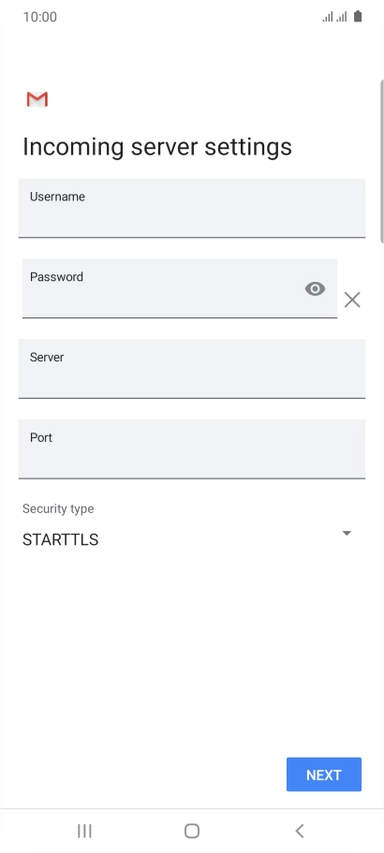This screenshot has height=853, width=384.
Task: Tap the battery status icon
Action: point(358,17)
